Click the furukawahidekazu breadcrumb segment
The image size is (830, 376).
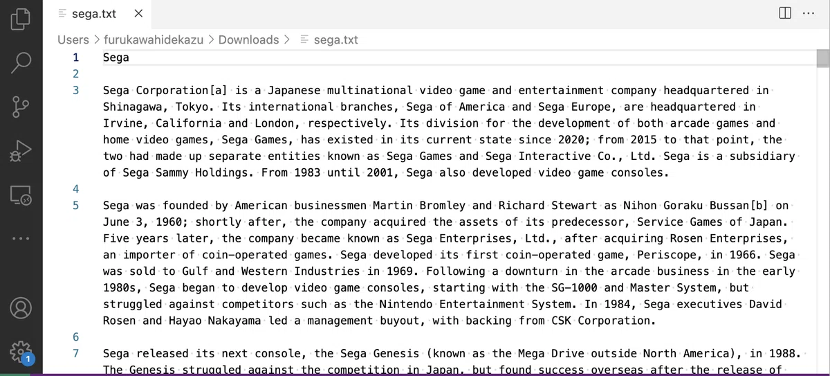tap(154, 39)
